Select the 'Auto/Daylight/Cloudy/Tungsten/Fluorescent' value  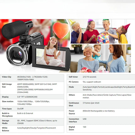coord(36,128)
